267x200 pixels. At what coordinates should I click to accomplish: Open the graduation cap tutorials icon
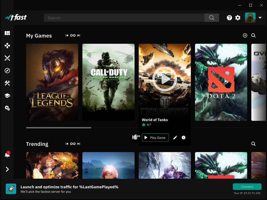(x=7, y=96)
